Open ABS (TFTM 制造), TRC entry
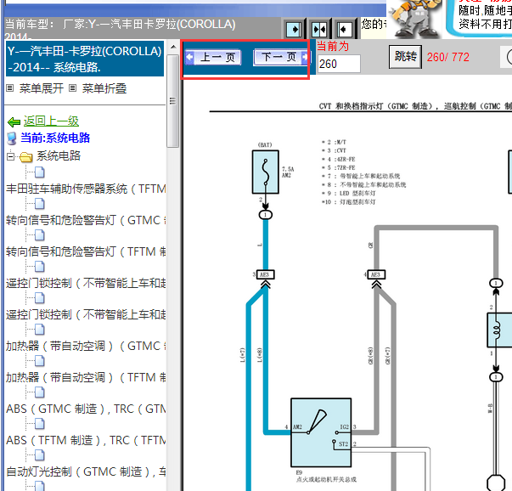512x491 pixels. pos(86,440)
